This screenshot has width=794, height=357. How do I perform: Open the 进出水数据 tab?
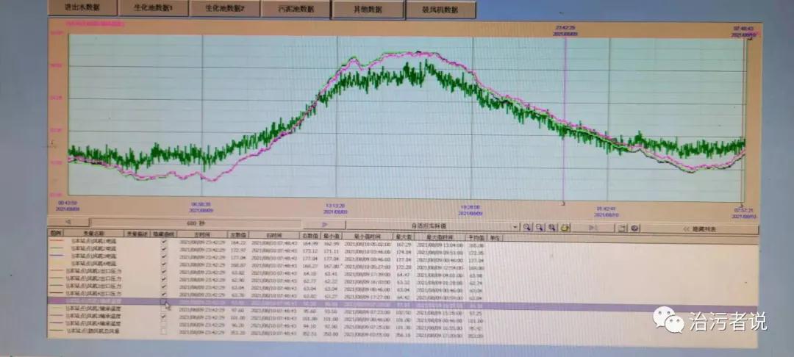(x=82, y=9)
